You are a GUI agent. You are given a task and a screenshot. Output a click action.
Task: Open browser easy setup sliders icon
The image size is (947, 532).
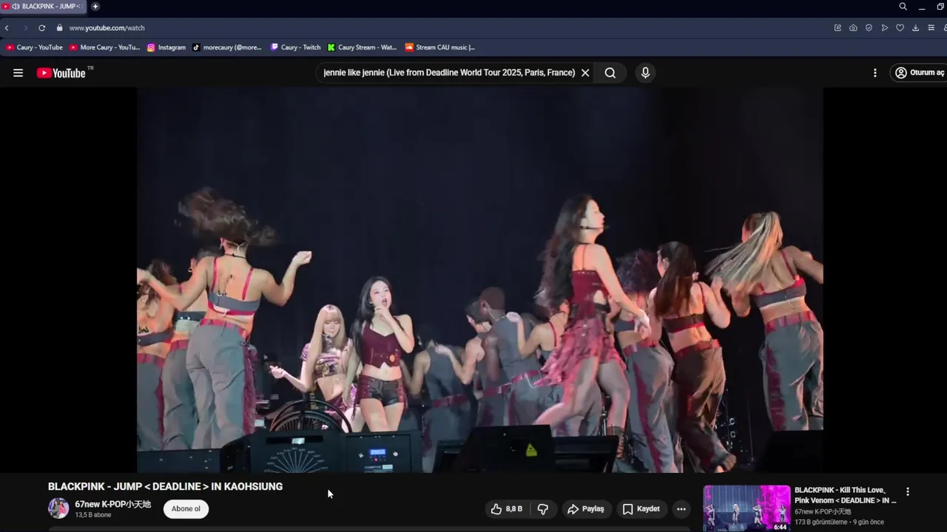click(x=931, y=27)
